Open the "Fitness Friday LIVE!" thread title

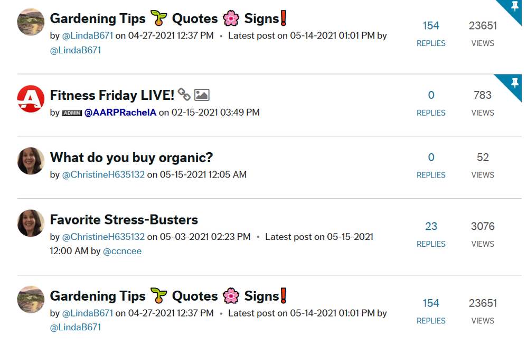(112, 95)
